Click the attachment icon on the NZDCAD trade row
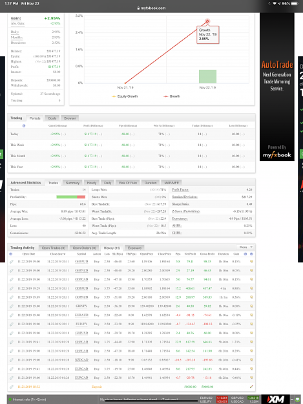The height and width of the screenshot is (404, 303). 12,360
